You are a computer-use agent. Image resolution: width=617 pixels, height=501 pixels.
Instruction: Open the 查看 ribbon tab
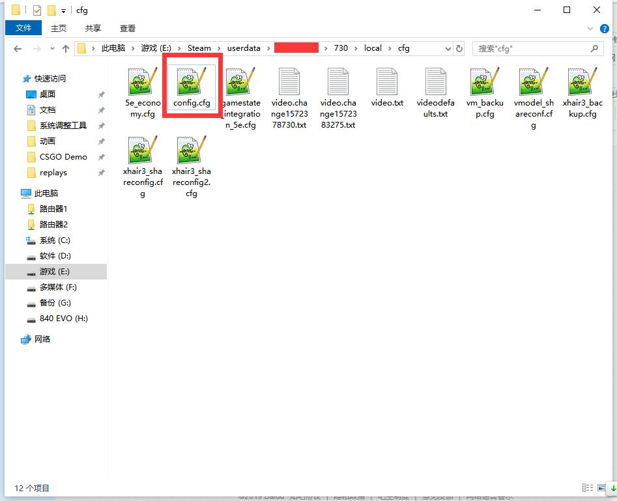(x=128, y=28)
